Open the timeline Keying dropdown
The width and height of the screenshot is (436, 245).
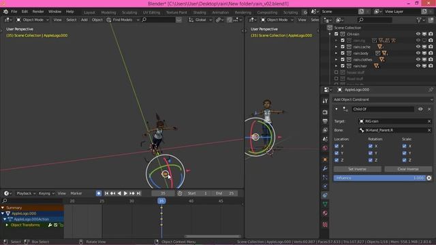[x=46, y=193]
